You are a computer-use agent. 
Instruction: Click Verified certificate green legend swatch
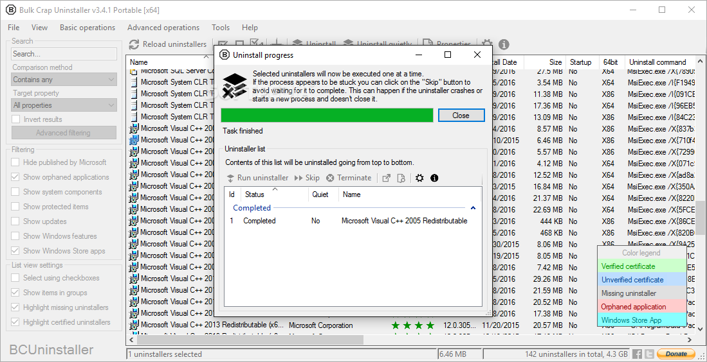641,266
